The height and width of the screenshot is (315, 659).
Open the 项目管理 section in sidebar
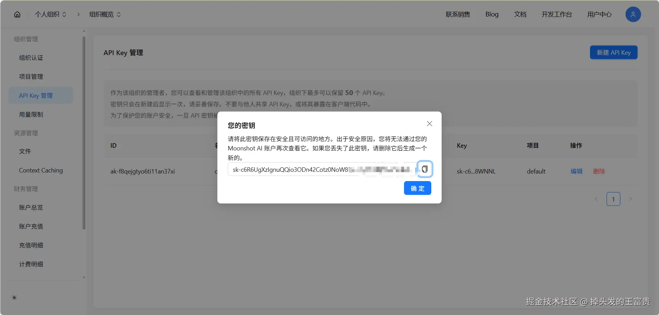pyautogui.click(x=31, y=76)
